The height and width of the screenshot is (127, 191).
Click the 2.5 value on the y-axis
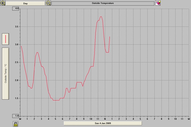coord(17,63)
